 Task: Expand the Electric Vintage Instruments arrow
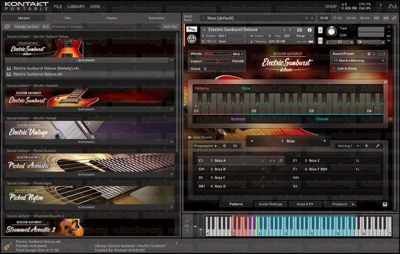(171, 142)
